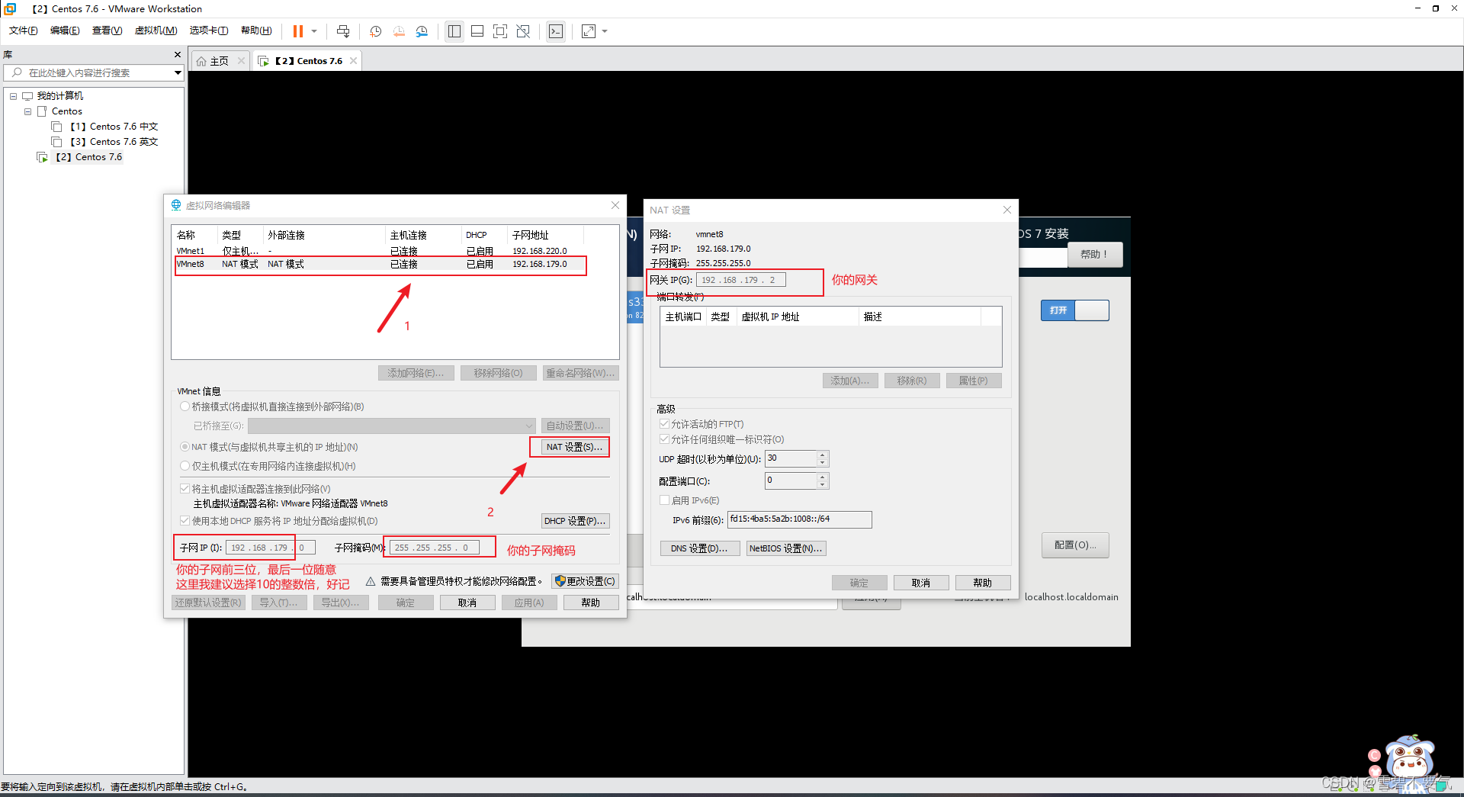Click 取消 in the NAT 设置 dialog
The image size is (1464, 797).
tap(921, 583)
